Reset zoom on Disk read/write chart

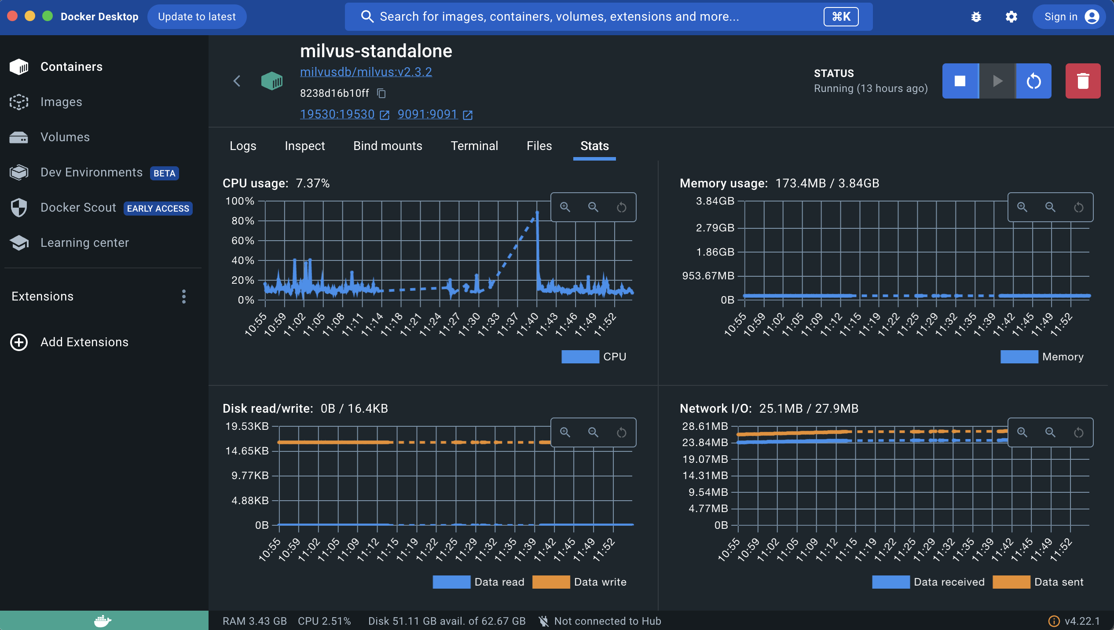coord(621,432)
